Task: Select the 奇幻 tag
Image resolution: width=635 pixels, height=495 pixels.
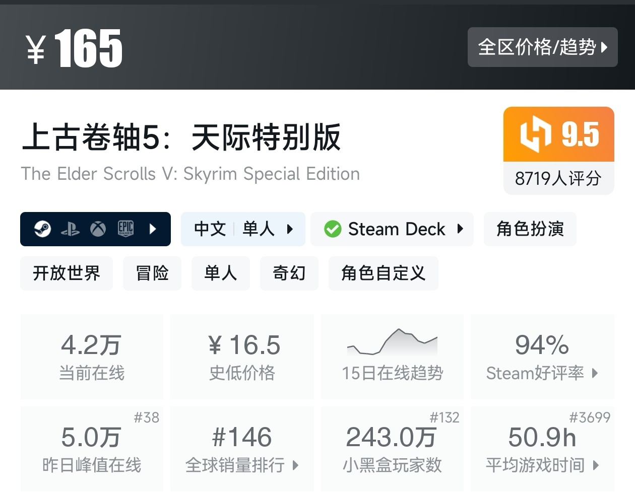Action: (289, 273)
